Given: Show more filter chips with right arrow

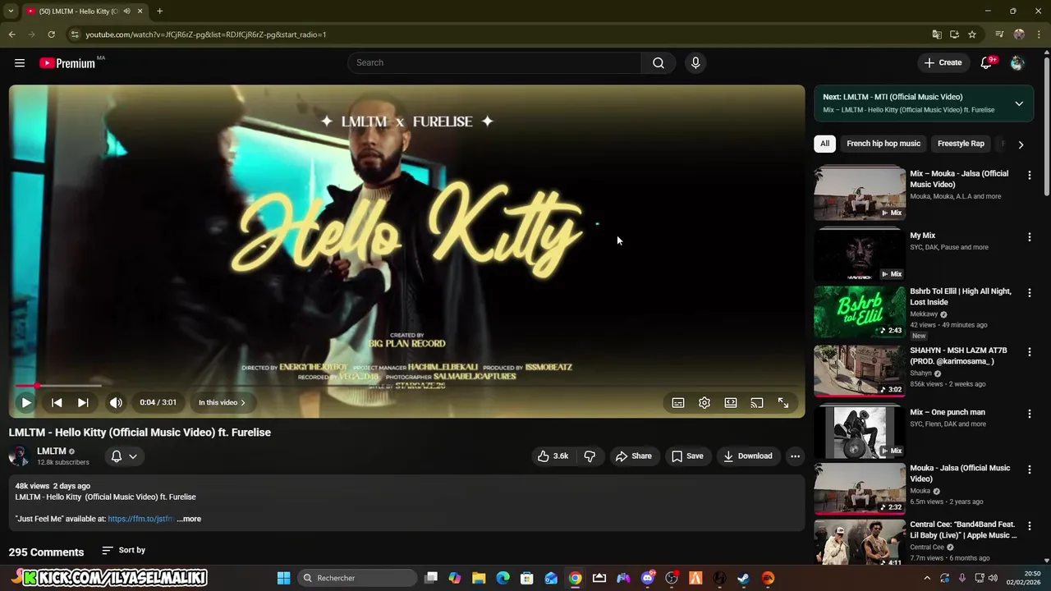Looking at the screenshot, I should tap(1021, 144).
